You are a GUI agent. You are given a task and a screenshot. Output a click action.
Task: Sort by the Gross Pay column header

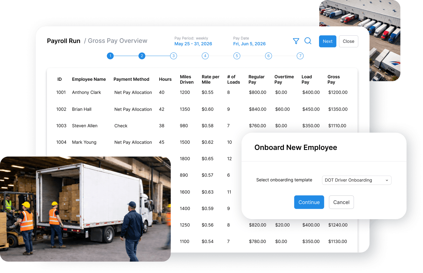(x=333, y=79)
